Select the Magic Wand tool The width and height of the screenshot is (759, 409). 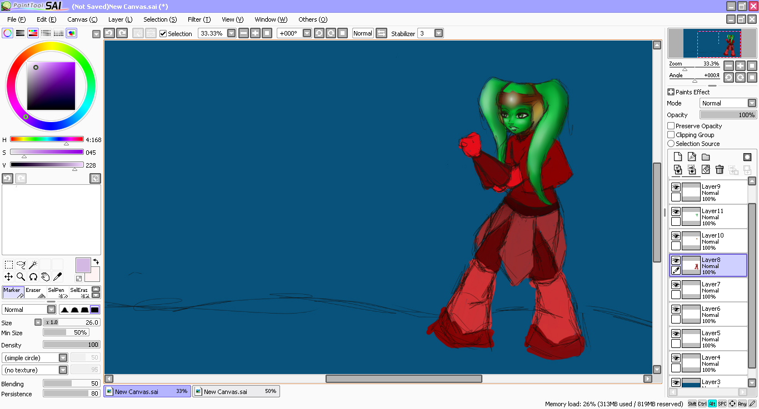click(x=33, y=265)
